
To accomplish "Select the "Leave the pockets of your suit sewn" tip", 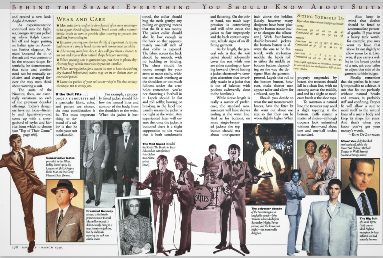I will coord(97,83).
